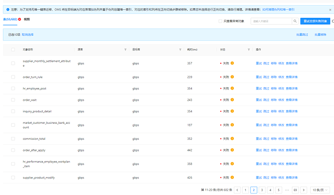Click orange warning icon for order_turn_rule
334x195 pixels.
tap(232, 77)
